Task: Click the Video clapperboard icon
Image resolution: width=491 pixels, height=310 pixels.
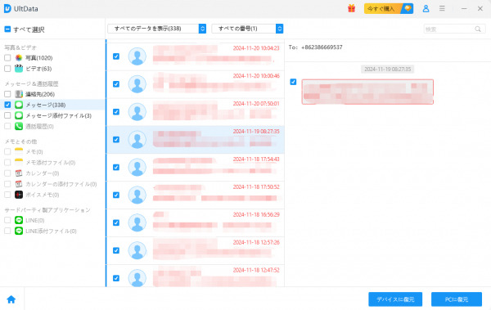Action: pyautogui.click(x=19, y=69)
